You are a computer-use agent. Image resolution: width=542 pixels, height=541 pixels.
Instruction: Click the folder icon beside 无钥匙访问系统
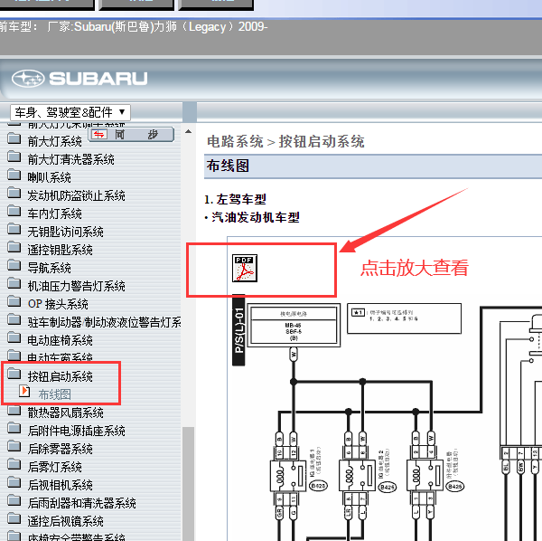[x=14, y=228]
